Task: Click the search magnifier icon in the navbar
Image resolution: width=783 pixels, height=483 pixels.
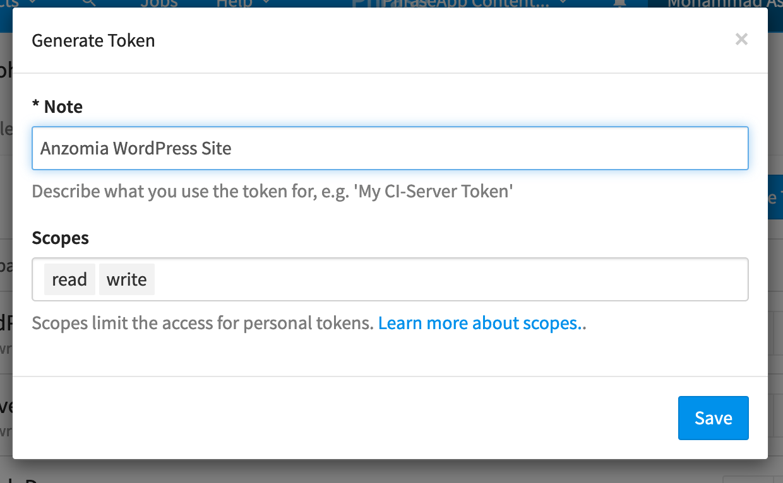Action: pyautogui.click(x=88, y=3)
